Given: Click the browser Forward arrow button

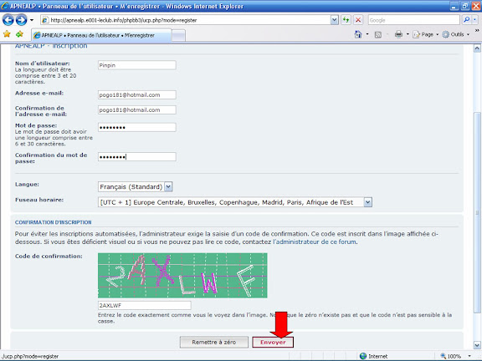Looking at the screenshot, I should tap(21, 20).
